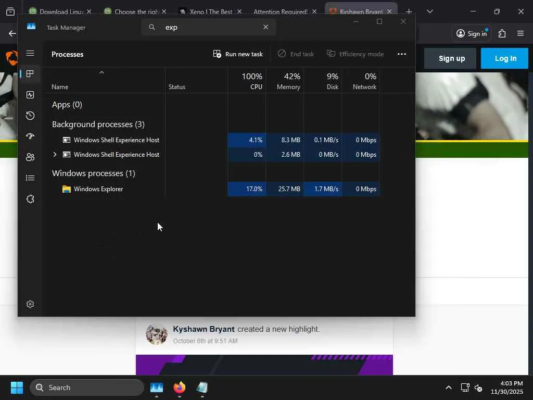This screenshot has width=533, height=400.
Task: Open the three-dots more options menu
Action: point(402,54)
